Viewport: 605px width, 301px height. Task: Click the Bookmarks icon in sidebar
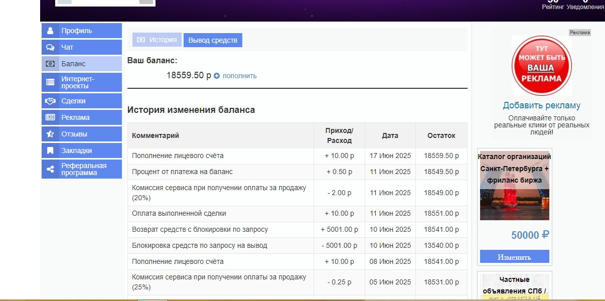pos(50,151)
